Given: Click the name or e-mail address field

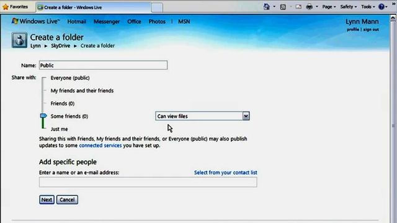Looking at the screenshot, I should tap(148, 182).
